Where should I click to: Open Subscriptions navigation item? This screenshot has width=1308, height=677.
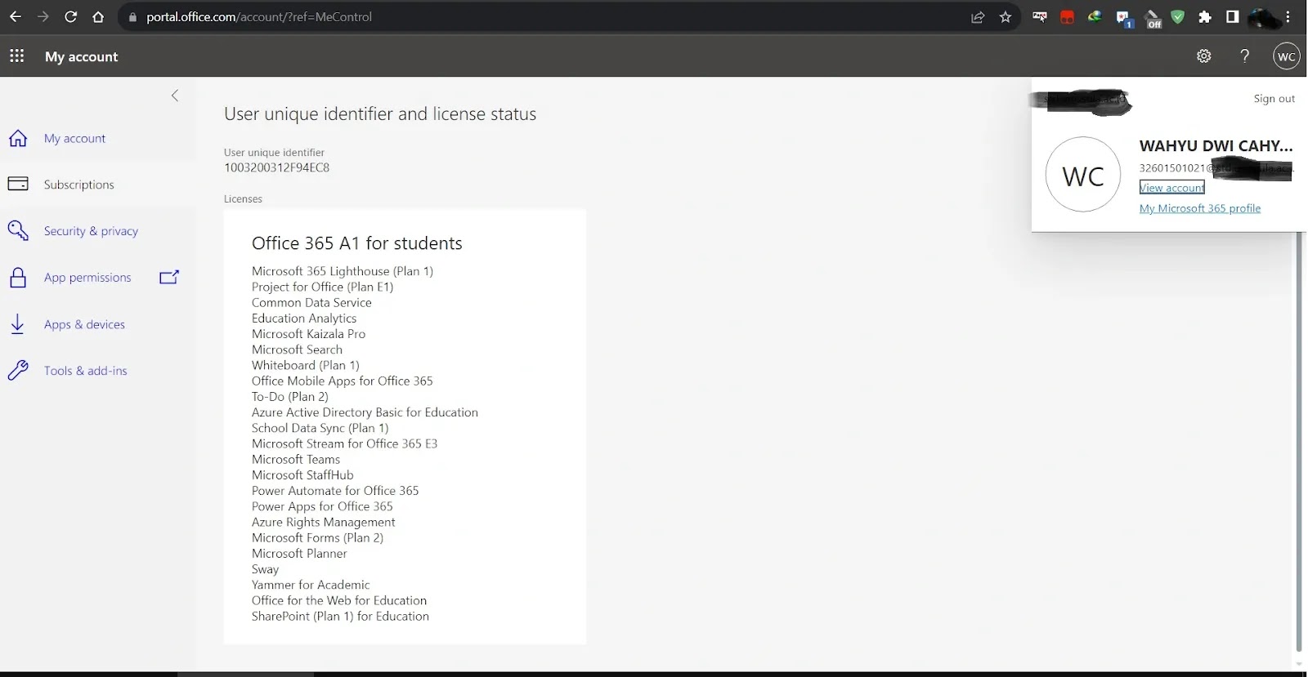coord(78,185)
